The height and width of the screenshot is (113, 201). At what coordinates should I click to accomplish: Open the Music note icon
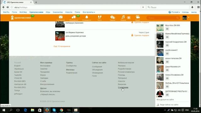click(x=123, y=17)
